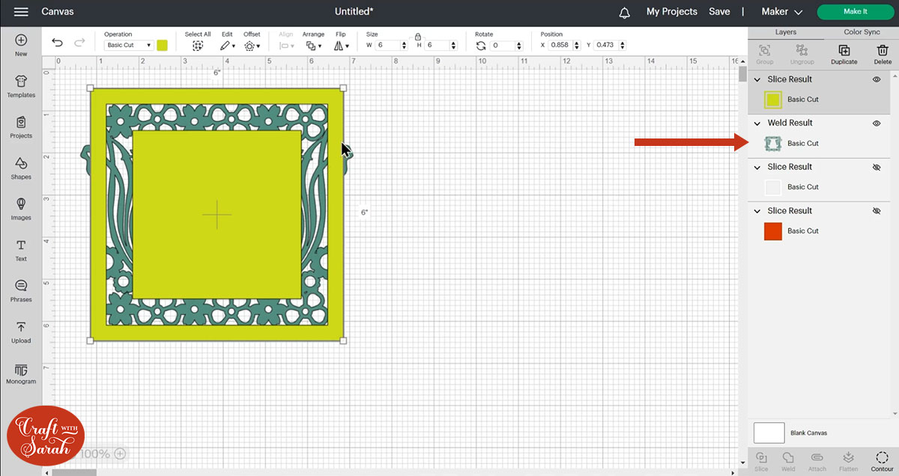The image size is (899, 476).
Task: Switch to the Color Sync tab
Action: click(x=862, y=32)
